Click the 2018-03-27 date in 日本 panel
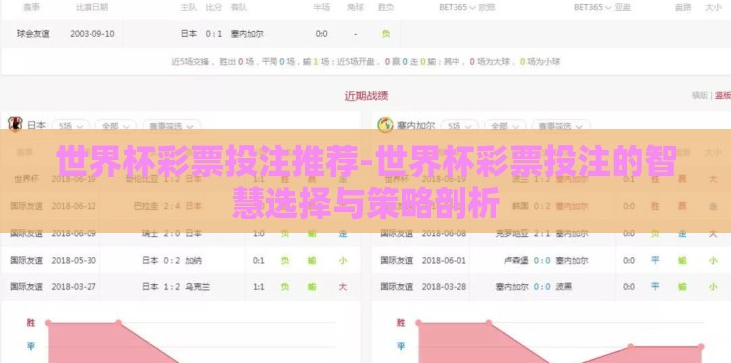 pos(74,287)
